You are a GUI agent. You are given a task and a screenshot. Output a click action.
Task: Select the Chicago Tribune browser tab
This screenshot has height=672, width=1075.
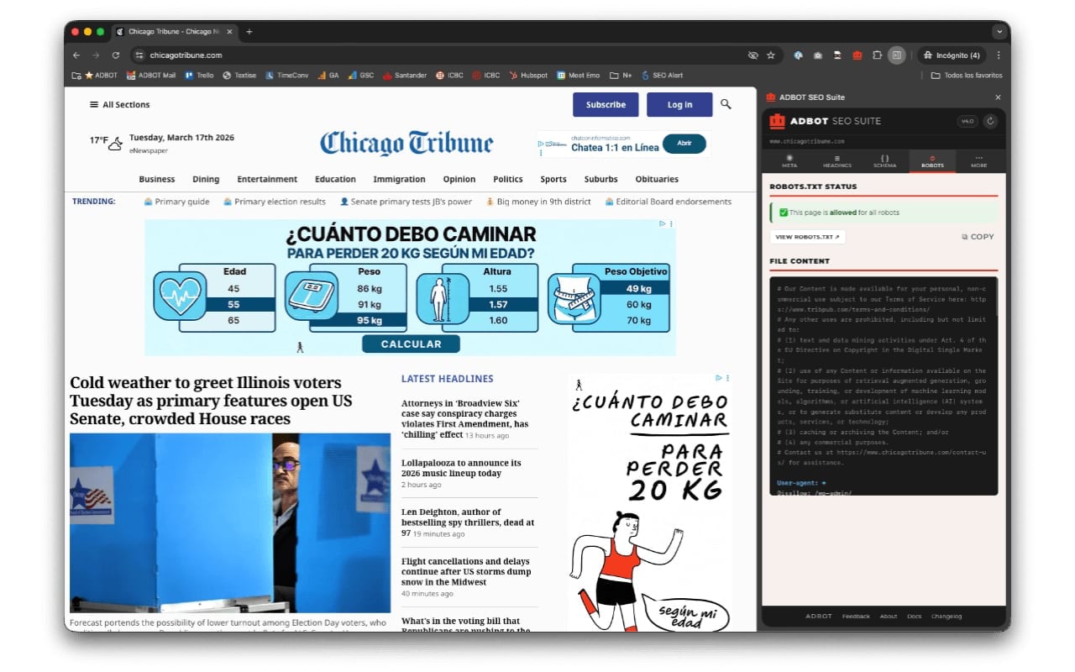(x=174, y=32)
